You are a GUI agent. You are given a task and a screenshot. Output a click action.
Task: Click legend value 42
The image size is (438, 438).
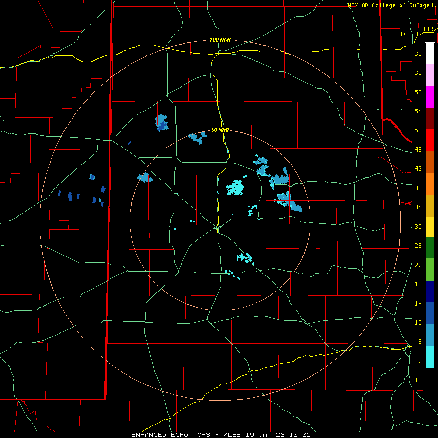(418, 168)
